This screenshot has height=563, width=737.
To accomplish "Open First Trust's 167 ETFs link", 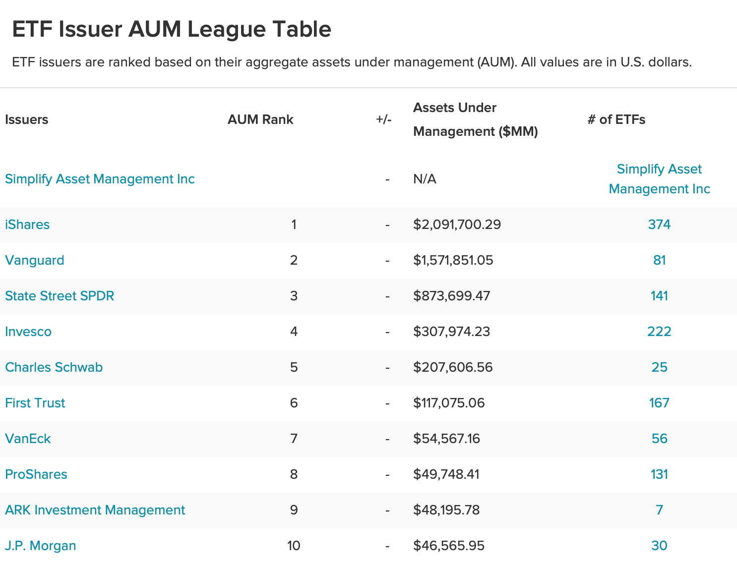I will [659, 403].
